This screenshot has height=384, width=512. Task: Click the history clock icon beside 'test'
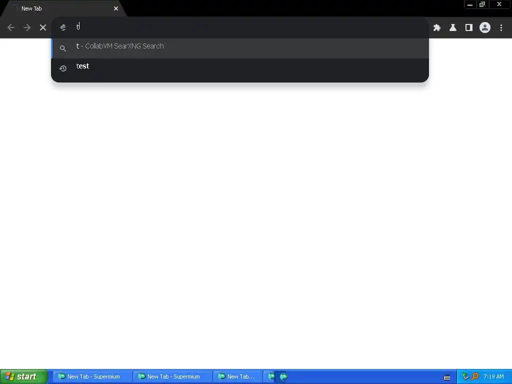(63, 68)
